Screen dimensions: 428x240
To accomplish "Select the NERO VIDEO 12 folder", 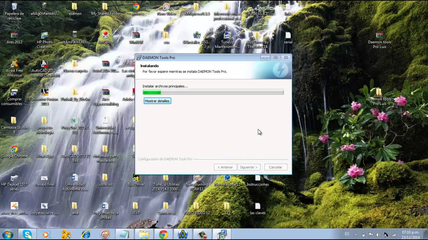I will [197, 208].
